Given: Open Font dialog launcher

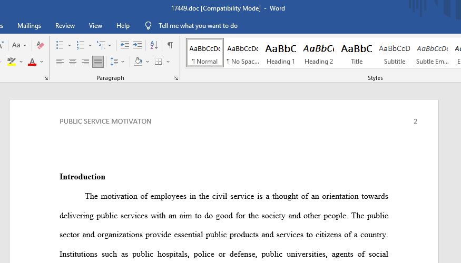Looking at the screenshot, I should 45,78.
